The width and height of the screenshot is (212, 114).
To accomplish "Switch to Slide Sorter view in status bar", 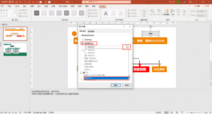I will [172, 112].
